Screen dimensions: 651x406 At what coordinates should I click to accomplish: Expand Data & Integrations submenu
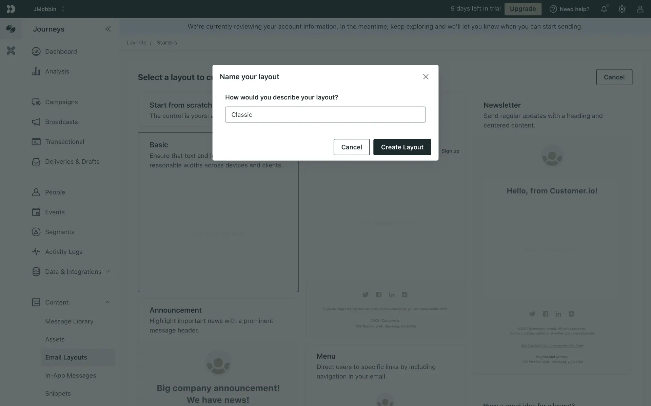pos(107,271)
